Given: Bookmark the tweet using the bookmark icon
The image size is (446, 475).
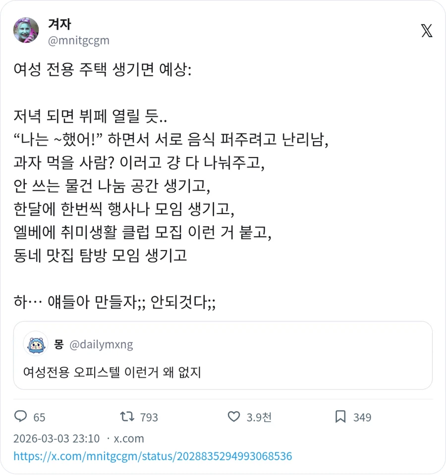Looking at the screenshot, I should 340,417.
